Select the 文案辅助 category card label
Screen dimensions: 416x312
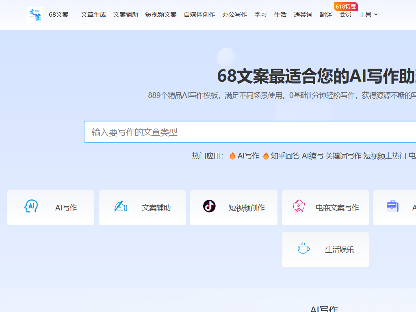(x=156, y=208)
